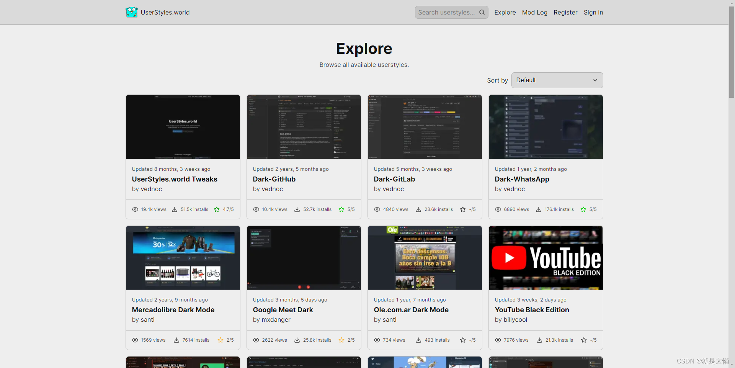735x368 pixels.
Task: Open the Google Meet Dark title
Action: (x=283, y=310)
